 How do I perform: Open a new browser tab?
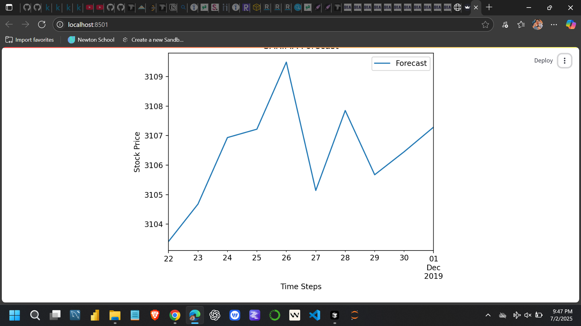(489, 7)
